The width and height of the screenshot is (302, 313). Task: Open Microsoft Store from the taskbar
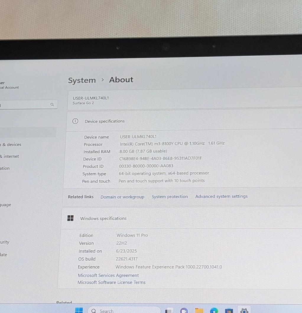[x=229, y=311]
